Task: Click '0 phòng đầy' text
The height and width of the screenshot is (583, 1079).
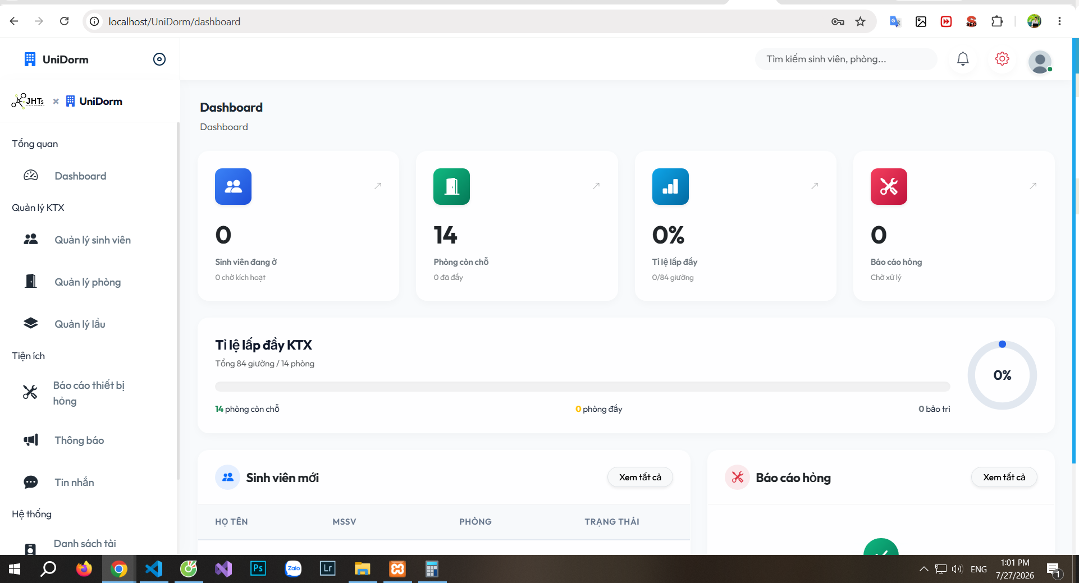Action: click(x=598, y=409)
